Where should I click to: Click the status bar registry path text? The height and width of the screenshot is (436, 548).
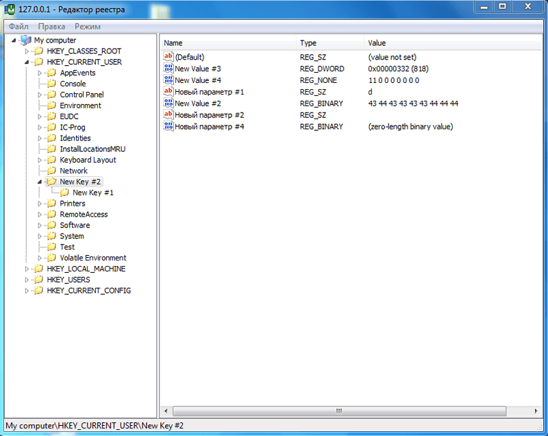[95, 426]
